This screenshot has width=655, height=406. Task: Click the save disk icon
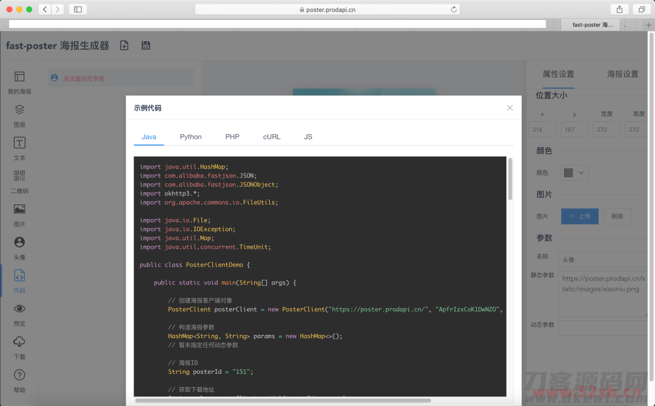point(146,46)
